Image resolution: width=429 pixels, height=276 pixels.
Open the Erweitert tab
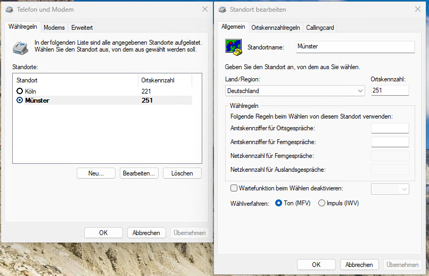[82, 28]
